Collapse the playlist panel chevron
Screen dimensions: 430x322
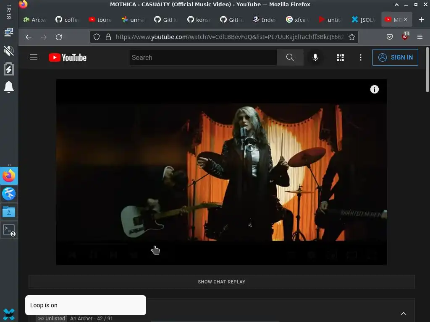[x=404, y=314]
